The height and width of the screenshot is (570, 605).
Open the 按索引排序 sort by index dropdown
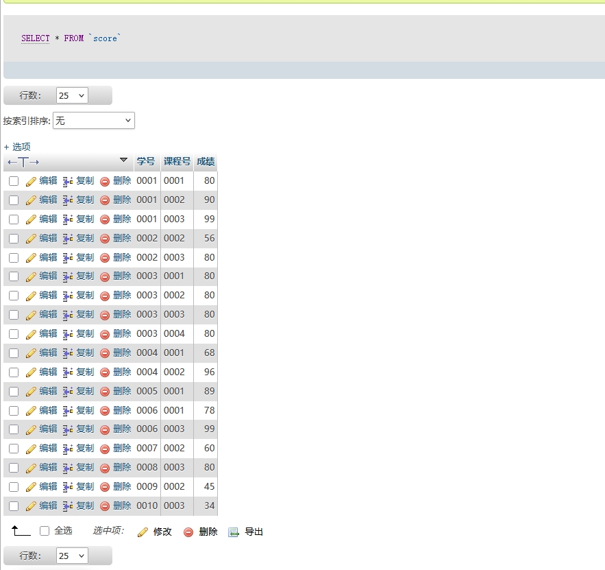click(94, 121)
